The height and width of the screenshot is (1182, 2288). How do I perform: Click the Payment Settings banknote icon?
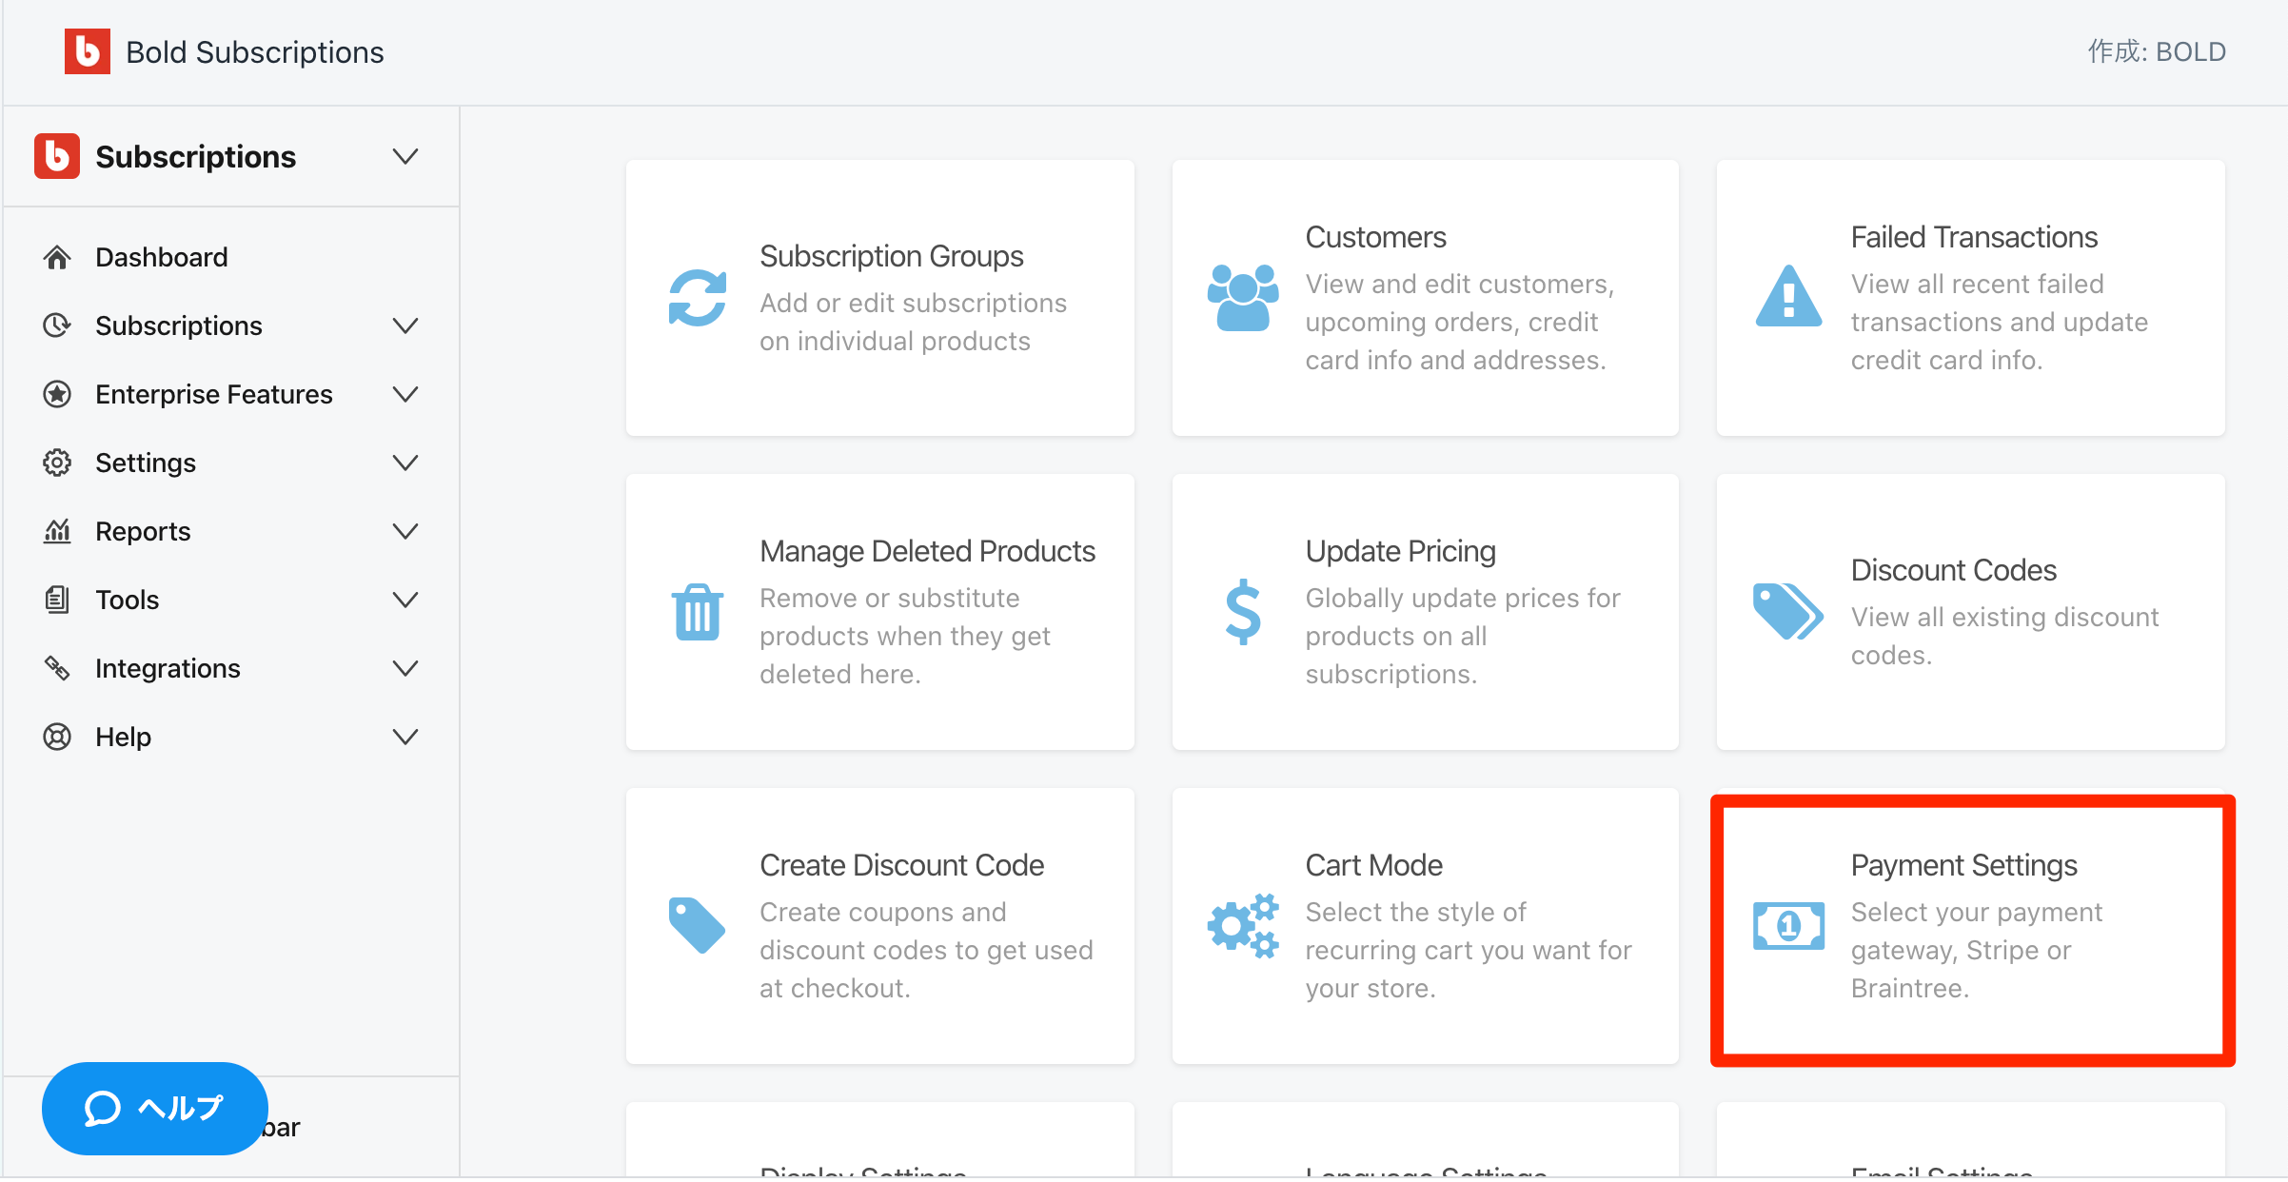pyautogui.click(x=1788, y=926)
